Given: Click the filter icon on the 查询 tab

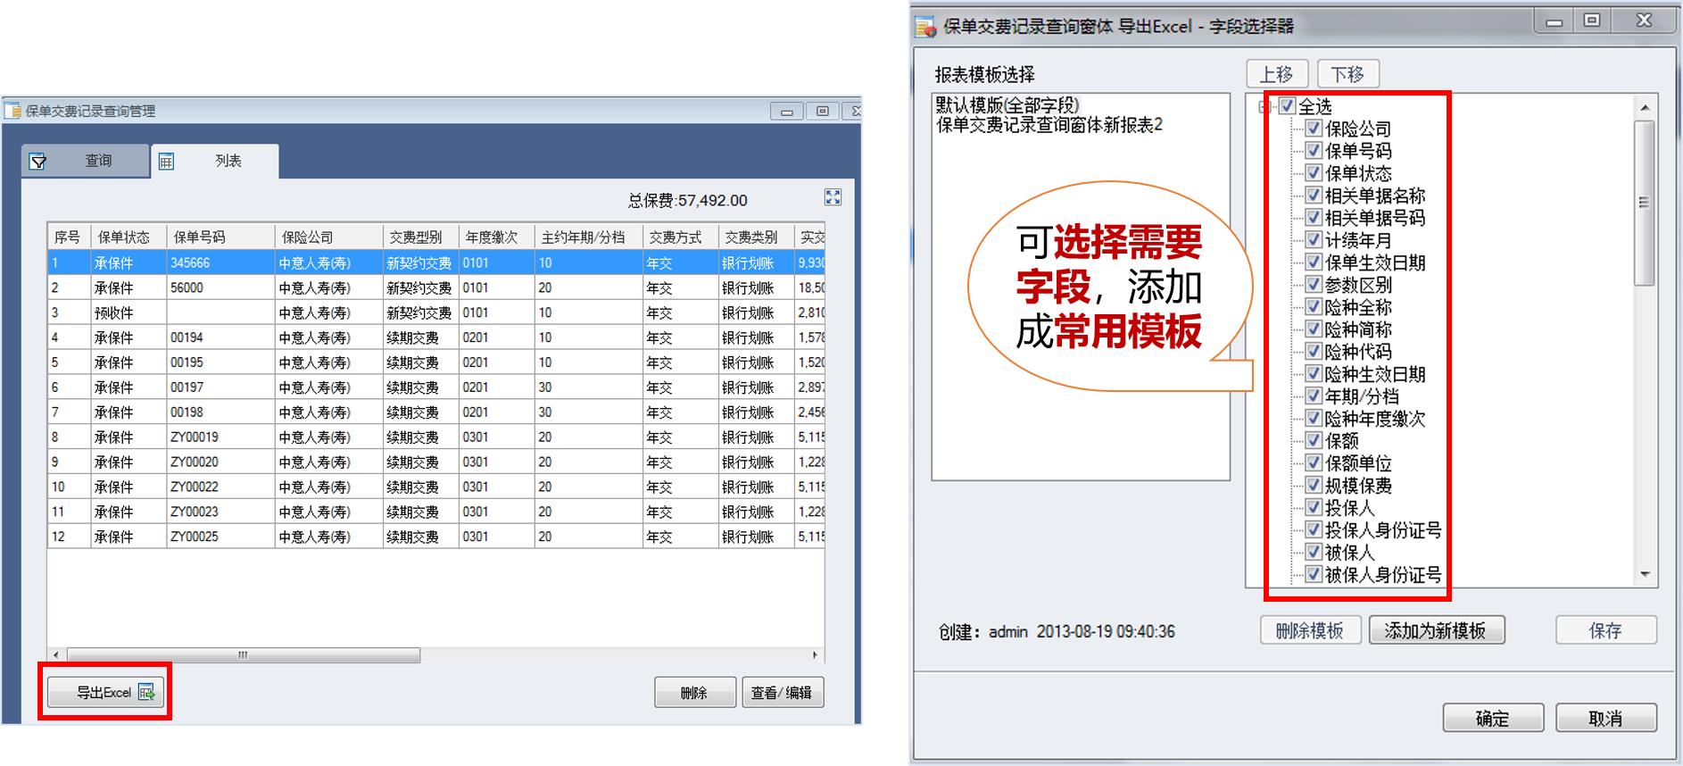Looking at the screenshot, I should click(x=37, y=162).
